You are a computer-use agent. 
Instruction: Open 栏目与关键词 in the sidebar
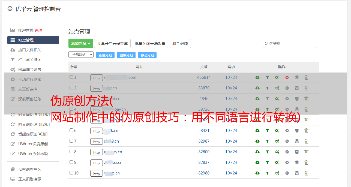tap(30, 60)
